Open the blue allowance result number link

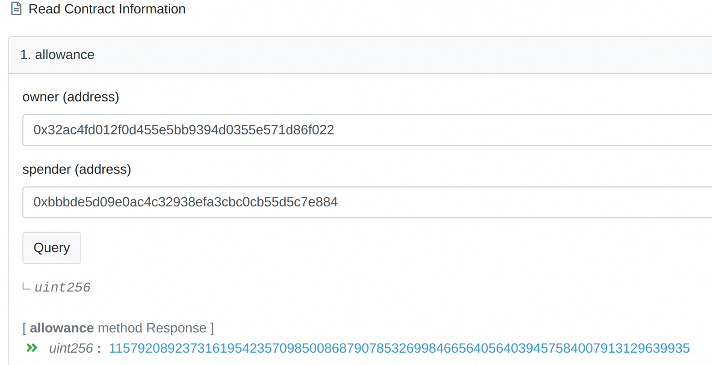(399, 349)
